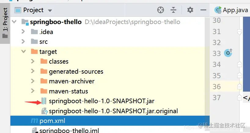Expand the classes folder

pyautogui.click(x=33, y=61)
